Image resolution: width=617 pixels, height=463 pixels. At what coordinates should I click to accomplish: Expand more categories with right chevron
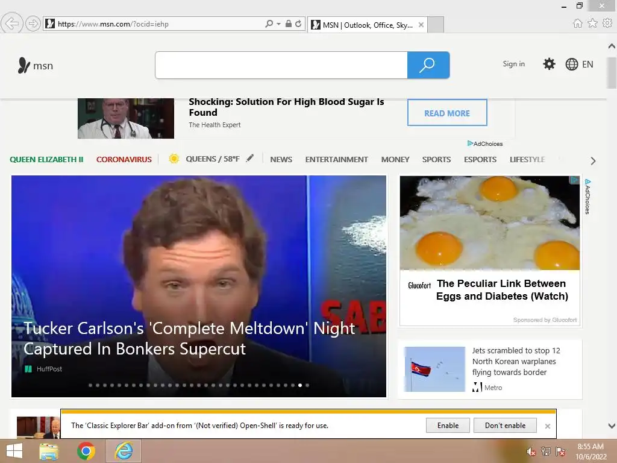(593, 160)
